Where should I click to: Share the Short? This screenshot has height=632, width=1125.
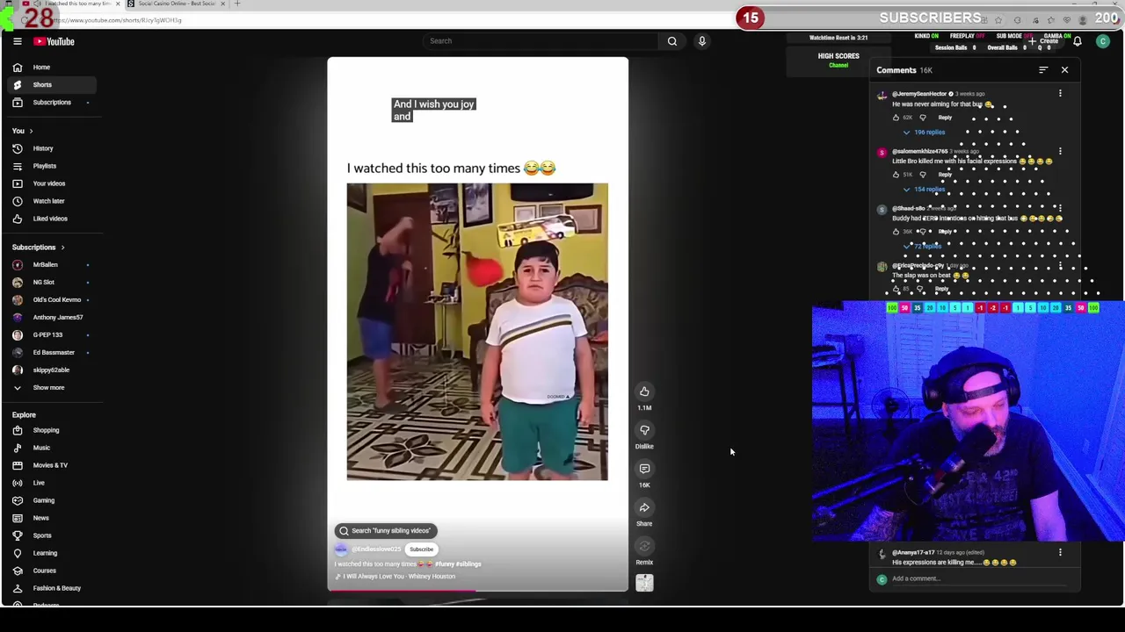click(x=644, y=507)
